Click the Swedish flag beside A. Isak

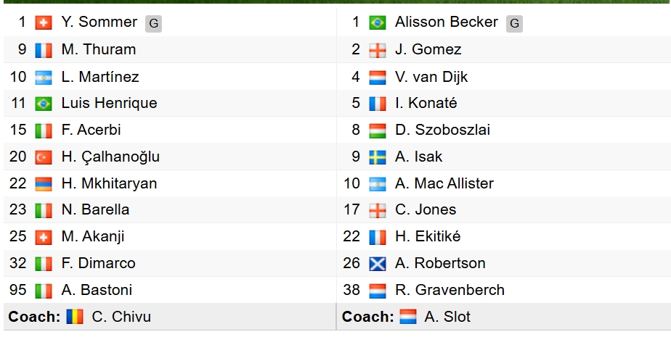coord(378,157)
